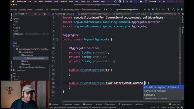Screen dimensions: 194x109
Task: Open the Code menu
Action: pos(56,2)
